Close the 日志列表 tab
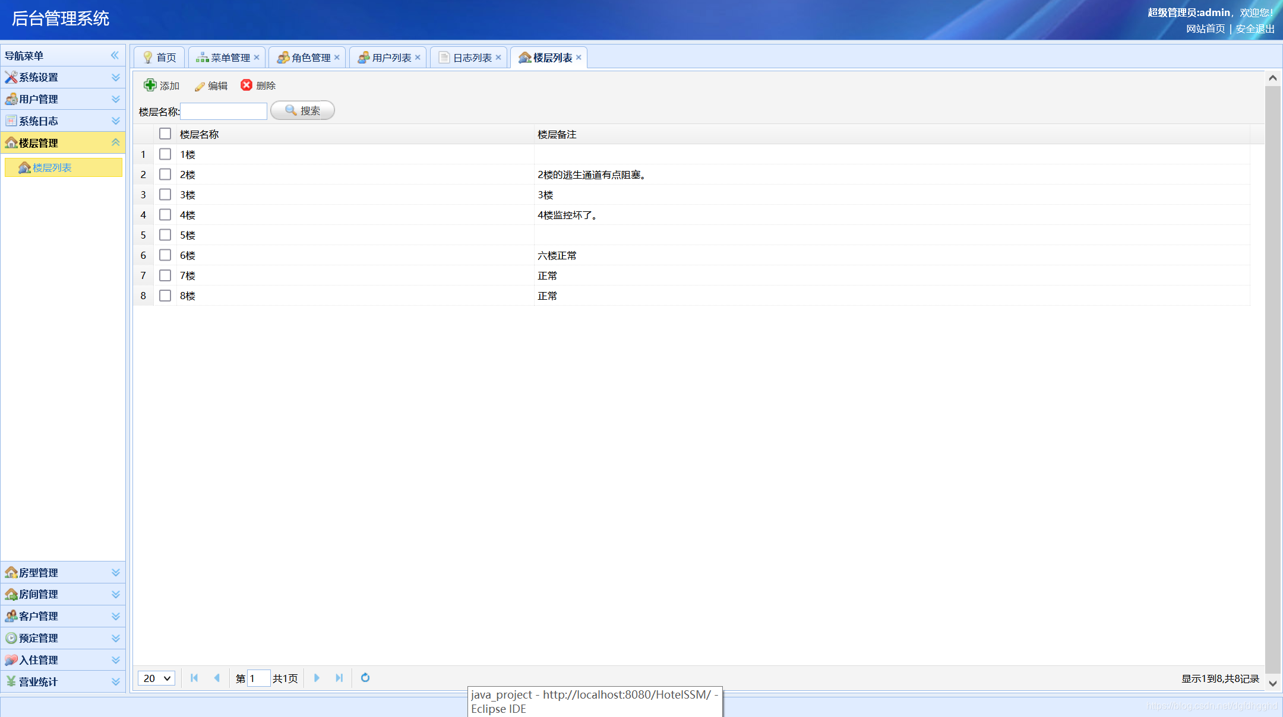The height and width of the screenshot is (717, 1283). point(498,57)
